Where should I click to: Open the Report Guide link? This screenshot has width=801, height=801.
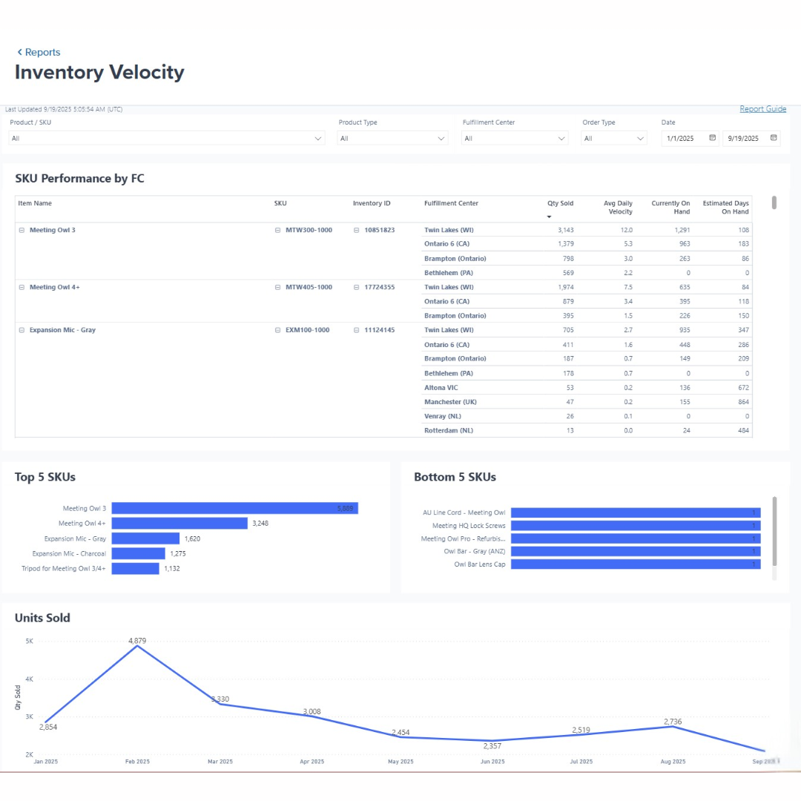tap(762, 108)
